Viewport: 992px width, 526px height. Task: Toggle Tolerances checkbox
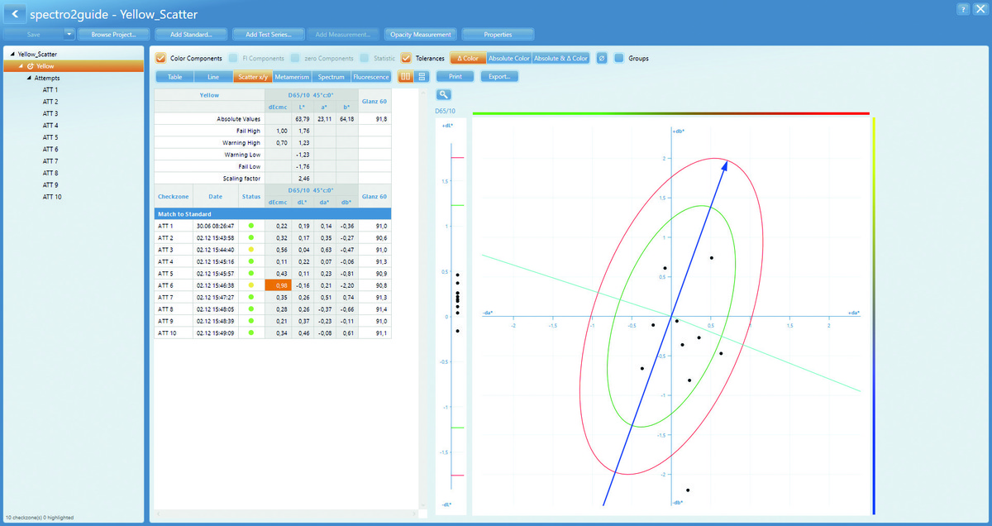[x=406, y=59]
